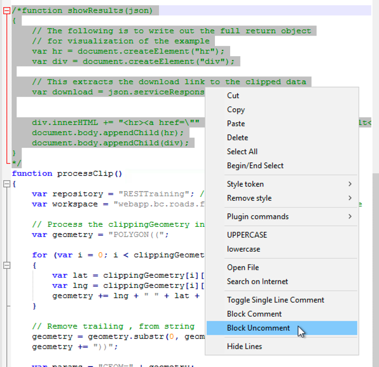Click the 'geometry += lng + " " + lat +' line
Viewport: 379px width, 367px height.
point(126,296)
